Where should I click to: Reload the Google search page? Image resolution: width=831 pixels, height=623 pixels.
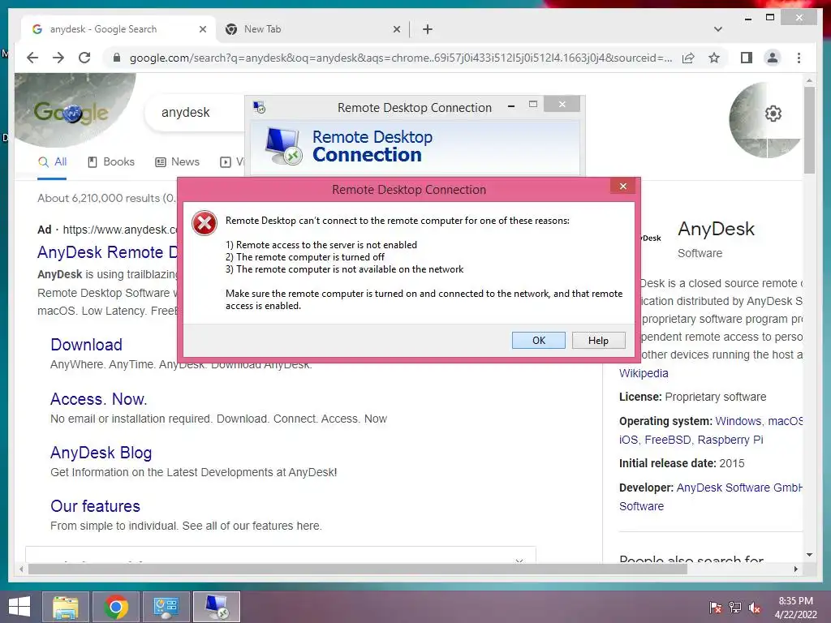pyautogui.click(x=84, y=58)
